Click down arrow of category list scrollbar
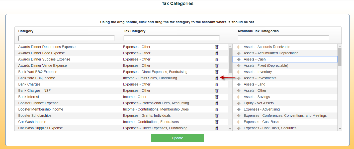 (x=230, y=129)
